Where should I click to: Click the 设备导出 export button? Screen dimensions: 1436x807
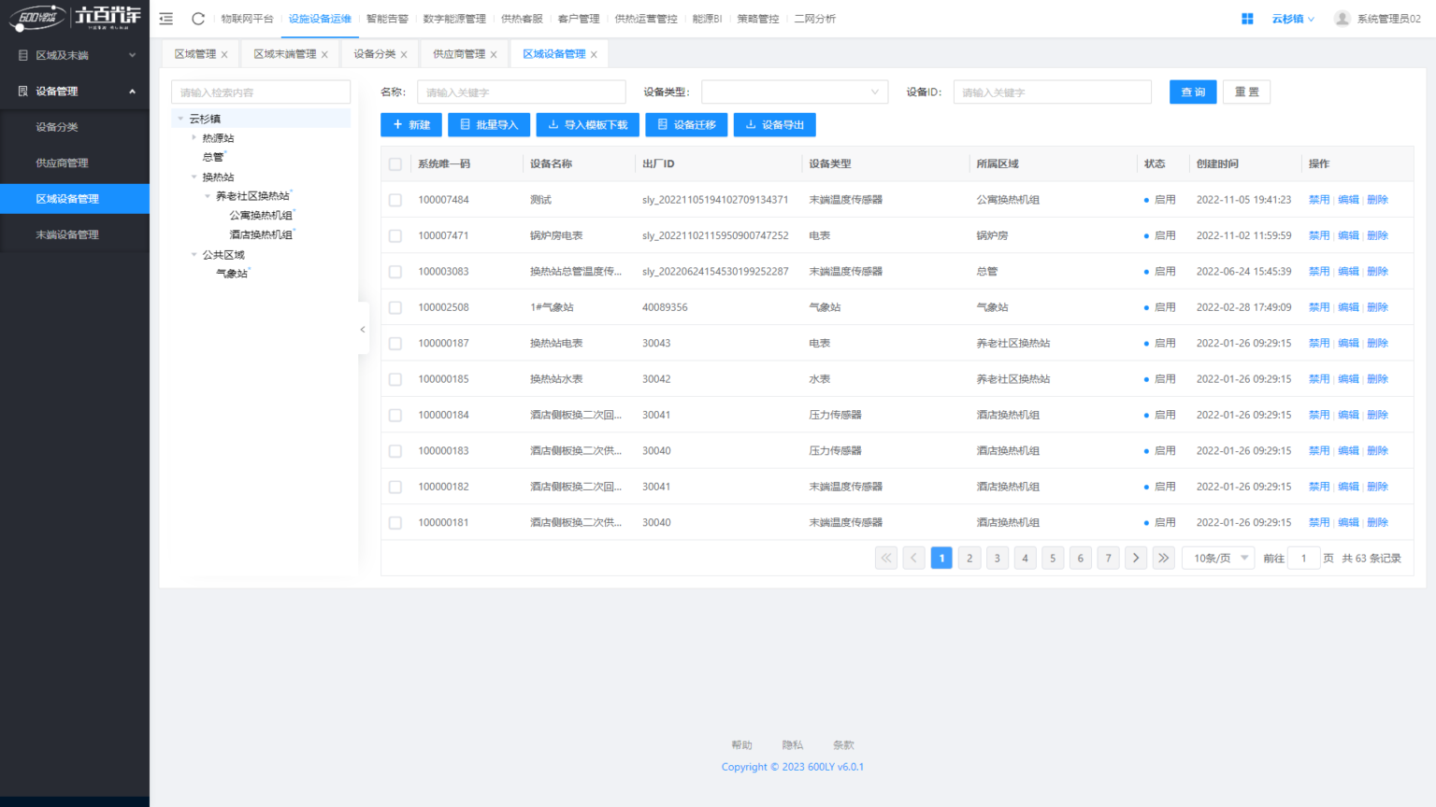click(774, 125)
